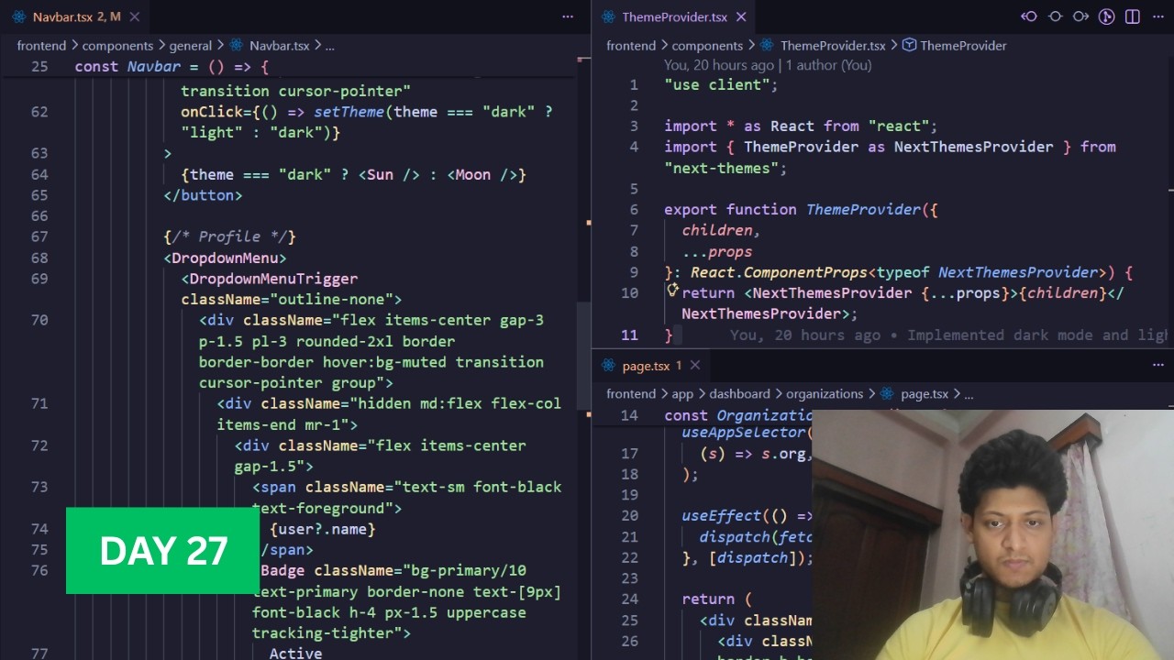Split the ThemeProvider editor right
The width and height of the screenshot is (1174, 660).
[1133, 16]
